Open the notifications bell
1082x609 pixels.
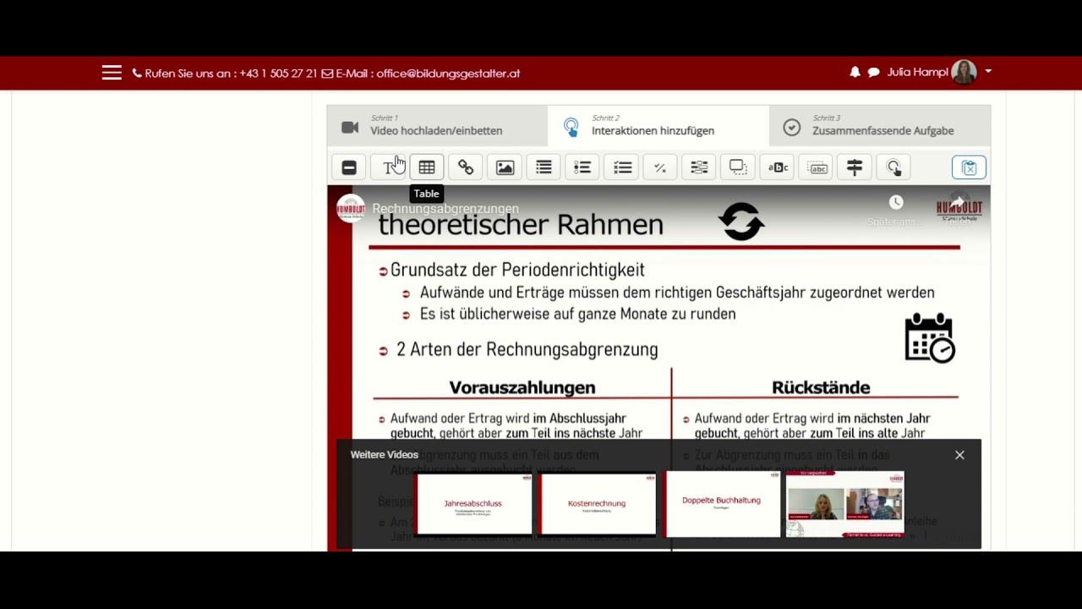pyautogui.click(x=855, y=73)
